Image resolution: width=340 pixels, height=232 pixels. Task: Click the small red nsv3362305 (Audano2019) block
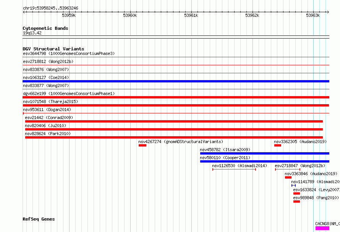pos(278,145)
